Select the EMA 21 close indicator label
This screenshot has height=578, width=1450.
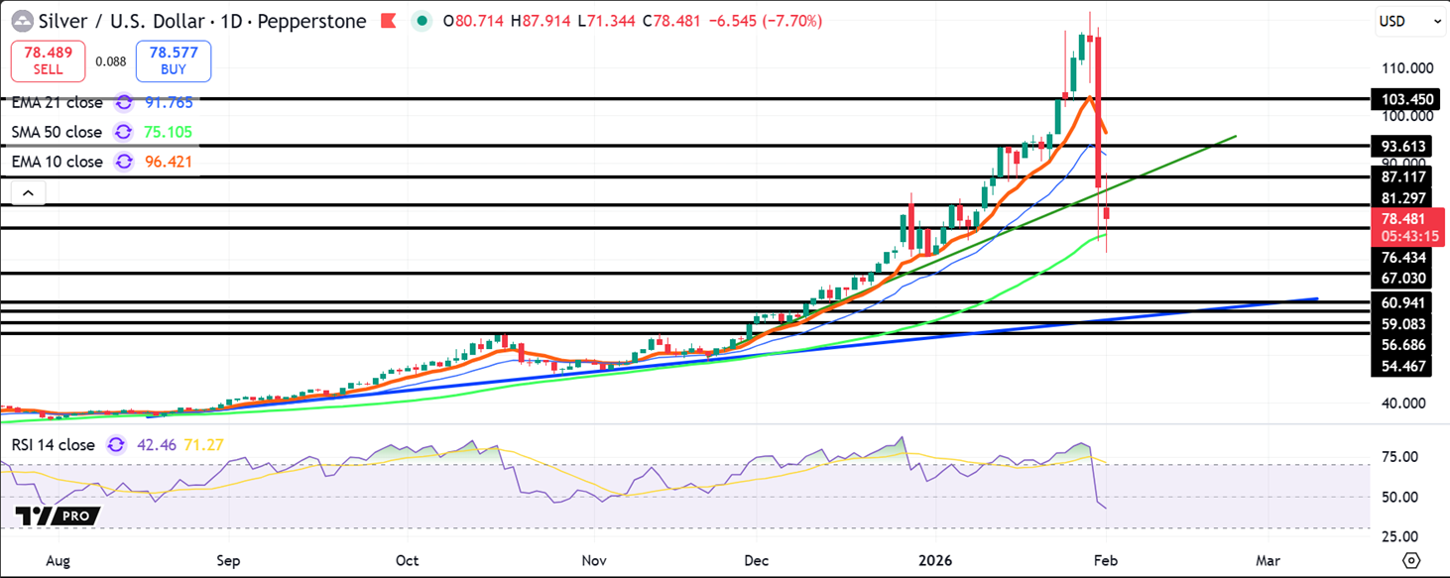(57, 102)
